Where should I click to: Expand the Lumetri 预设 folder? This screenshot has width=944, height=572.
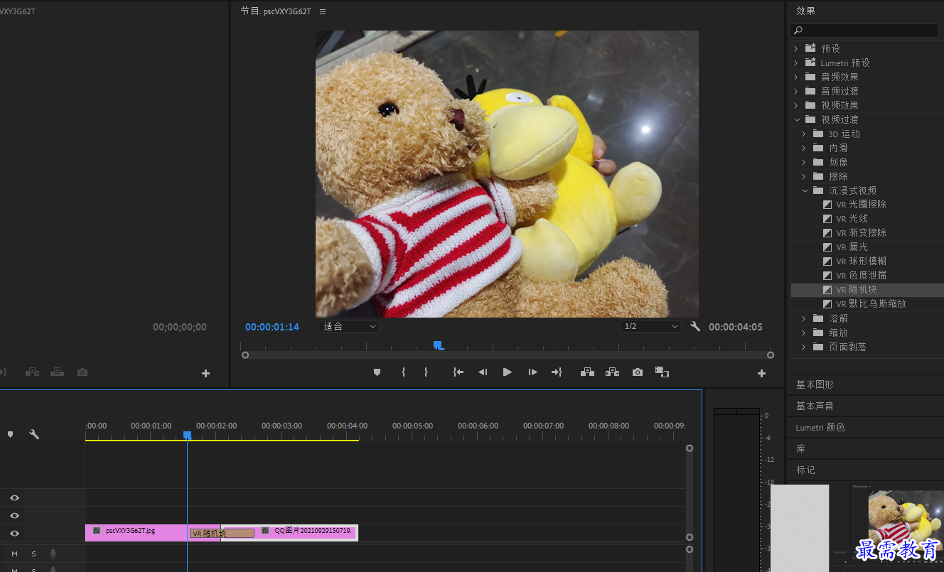point(797,63)
